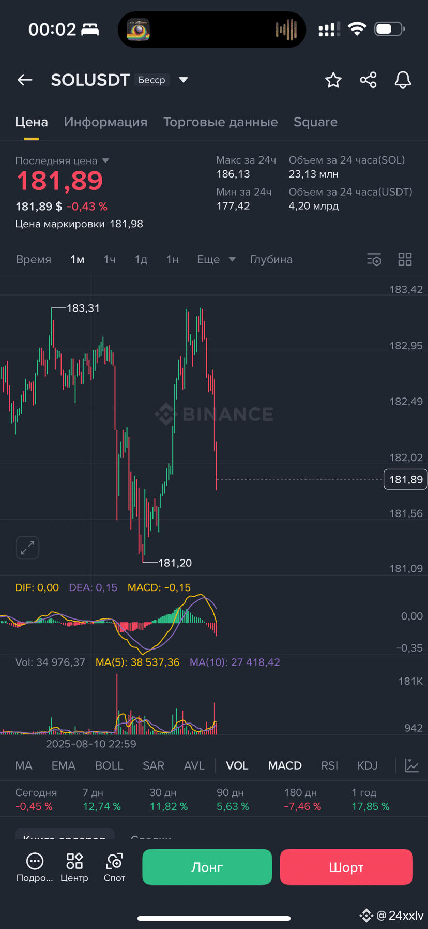This screenshot has height=929, width=428.
Task: Tap the Сегодня -0,45 % performance
Action: 36,800
